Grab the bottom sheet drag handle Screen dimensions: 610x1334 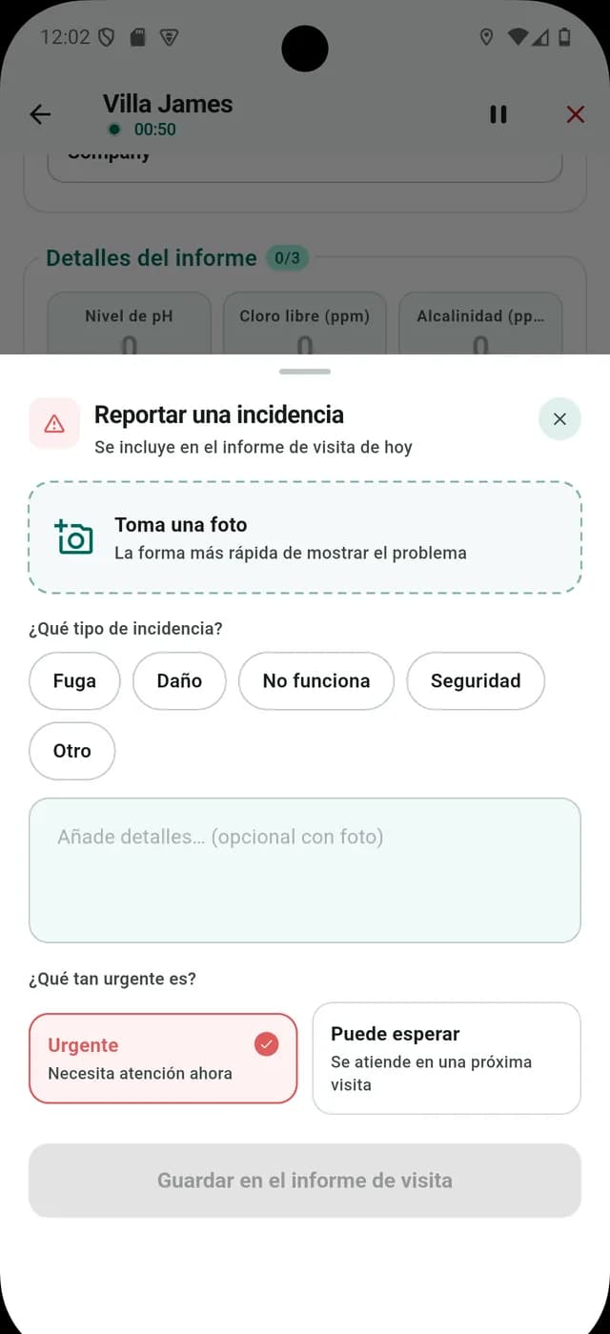(305, 371)
